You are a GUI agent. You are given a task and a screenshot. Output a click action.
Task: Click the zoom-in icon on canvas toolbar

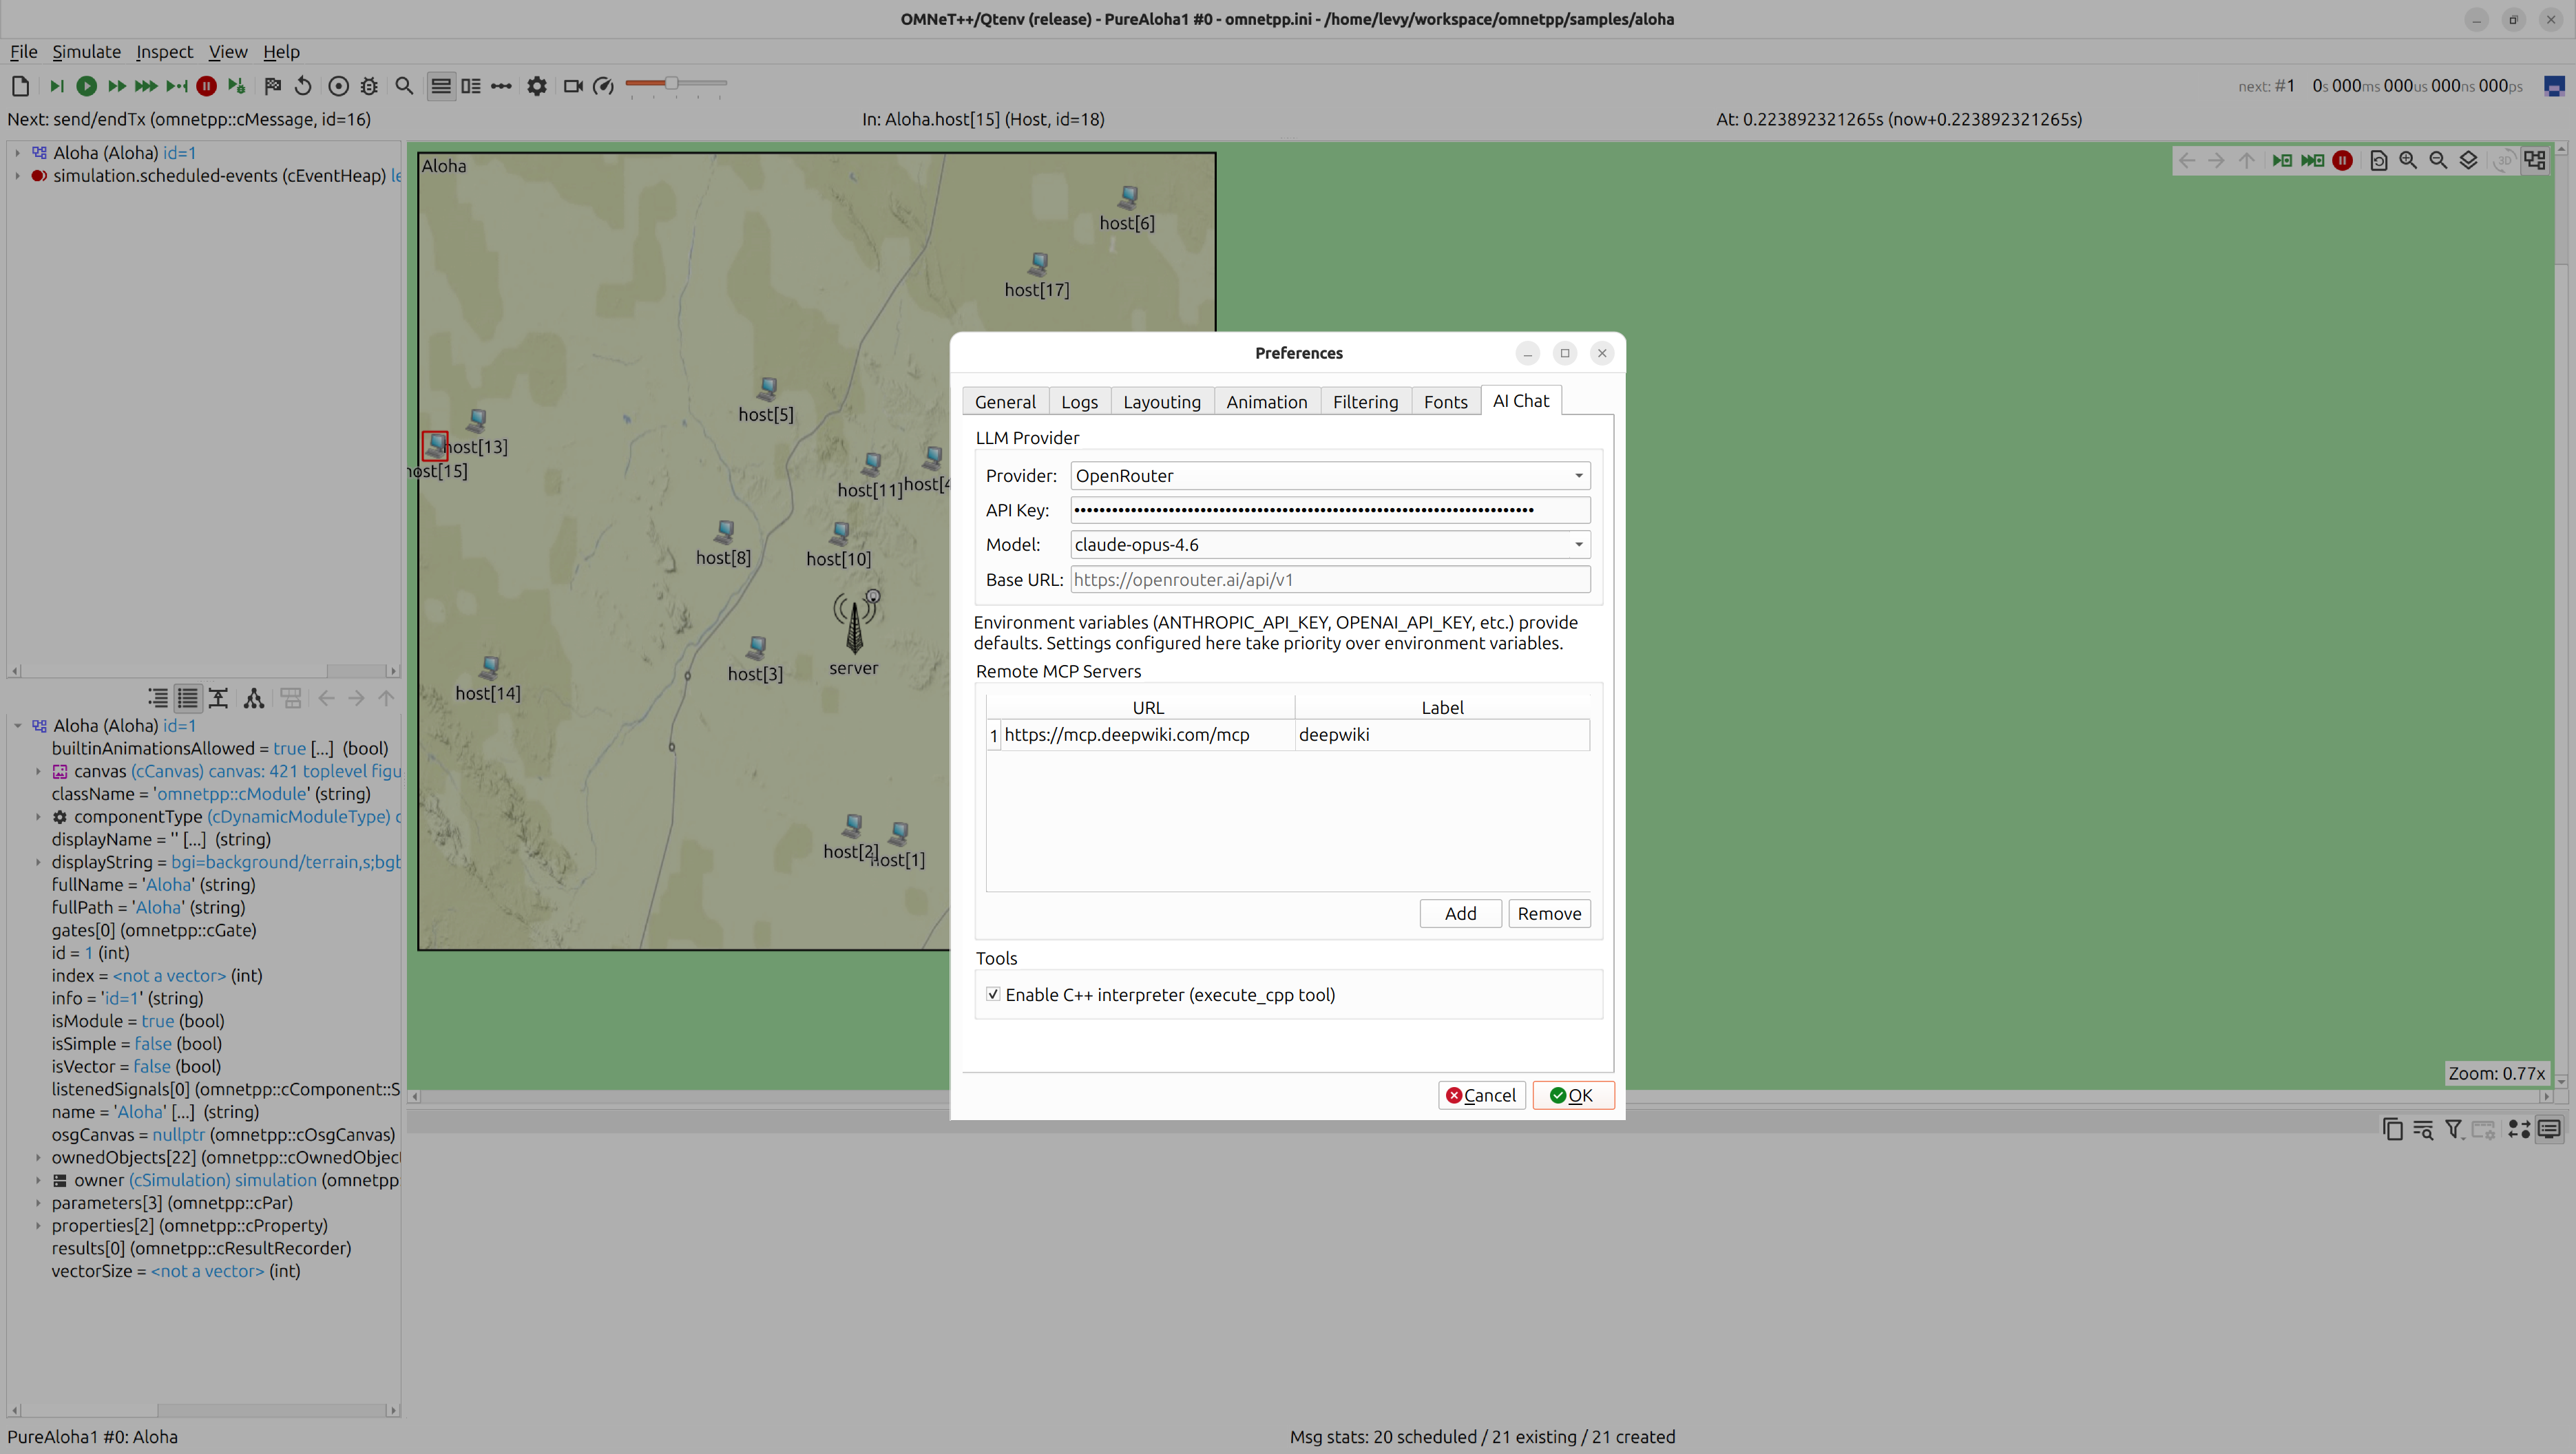pyautogui.click(x=2408, y=161)
